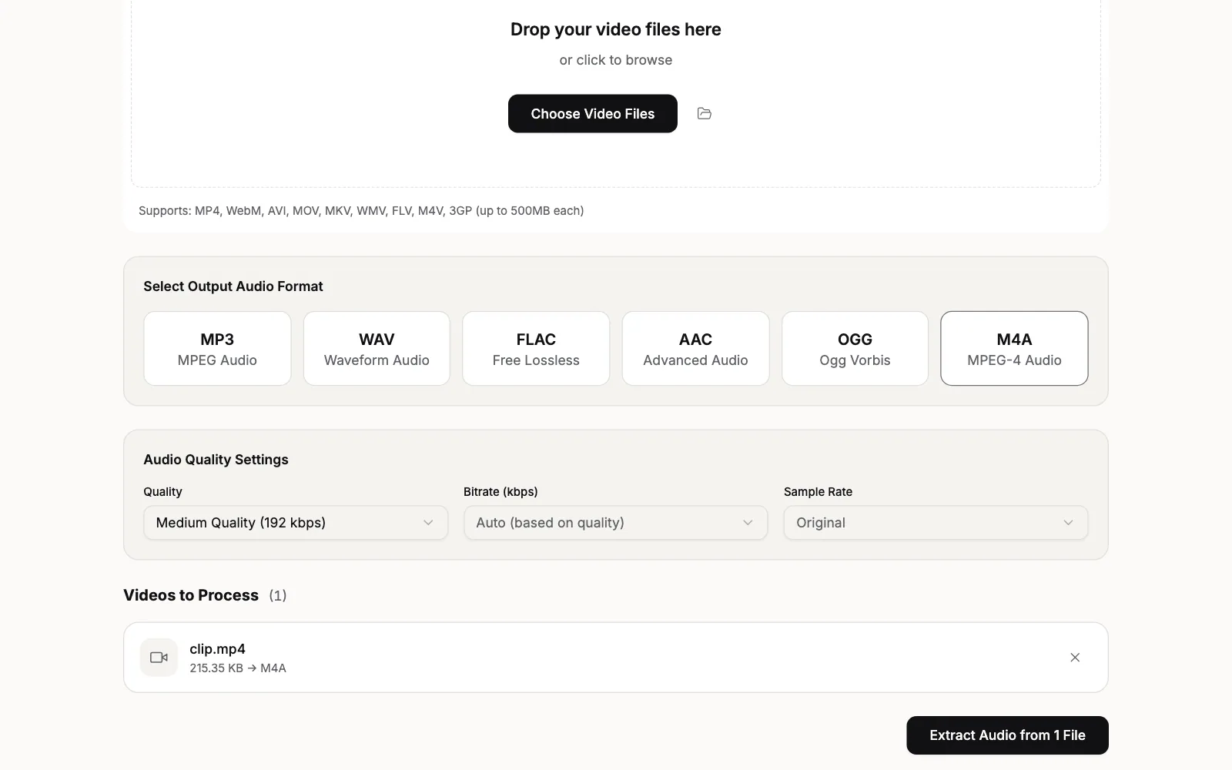
Task: Click the '(1)' count next to Videos to Process
Action: [278, 595]
